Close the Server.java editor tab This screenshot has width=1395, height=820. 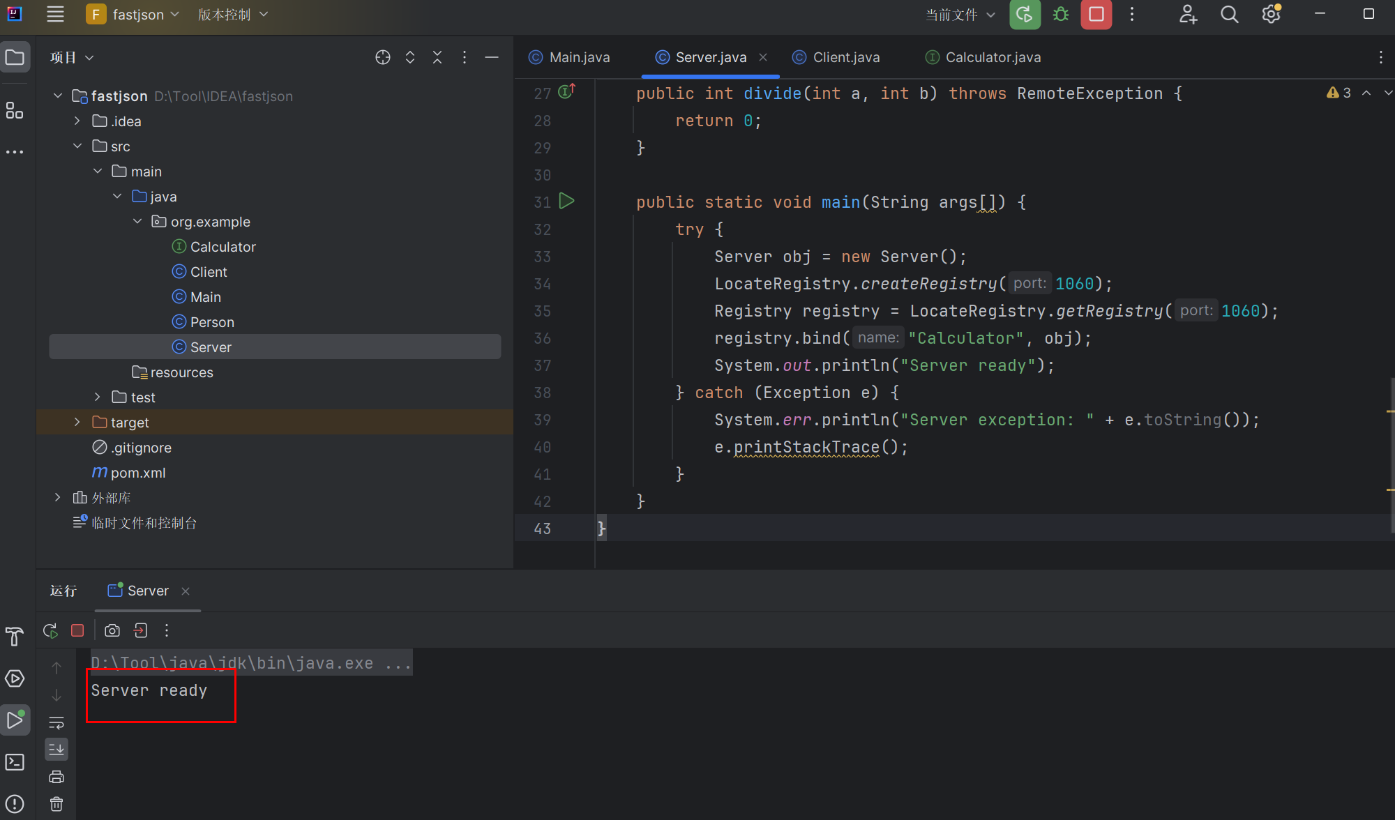pyautogui.click(x=763, y=57)
